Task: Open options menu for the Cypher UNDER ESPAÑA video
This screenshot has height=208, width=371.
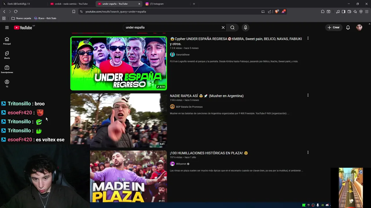Action: tap(308, 38)
